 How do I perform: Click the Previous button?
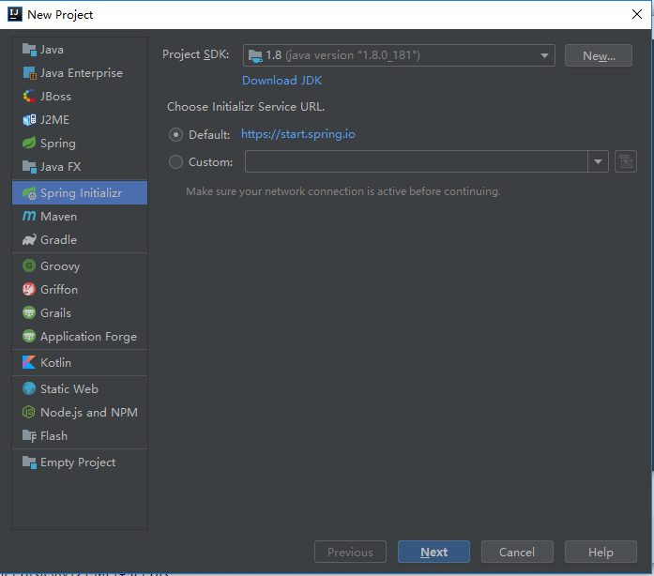[350, 552]
